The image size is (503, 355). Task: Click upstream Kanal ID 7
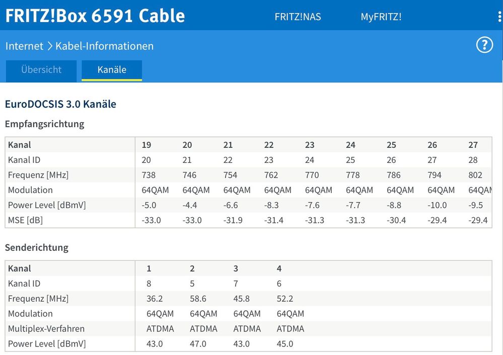coord(236,284)
